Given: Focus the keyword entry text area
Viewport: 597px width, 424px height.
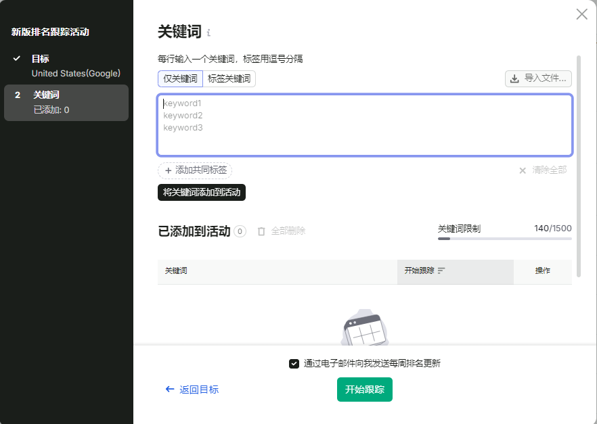Looking at the screenshot, I should pos(365,125).
